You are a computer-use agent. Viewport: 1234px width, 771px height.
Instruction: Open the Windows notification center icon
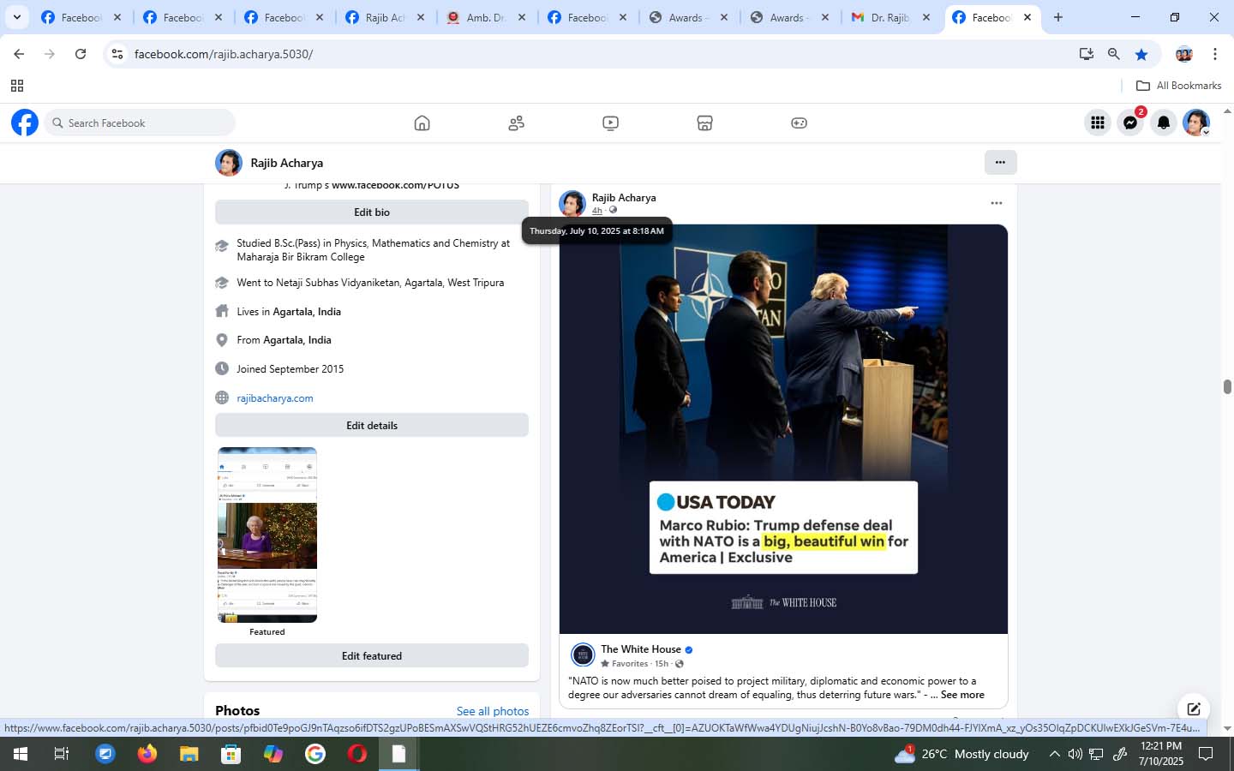[x=1205, y=754]
